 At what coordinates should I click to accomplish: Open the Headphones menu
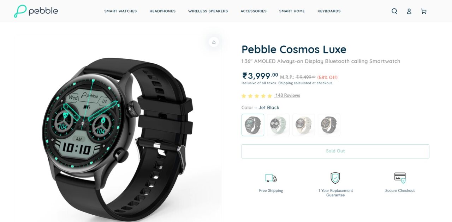point(162,11)
